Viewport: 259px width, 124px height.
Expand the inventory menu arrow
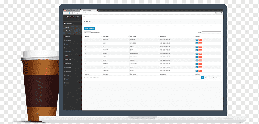pos(80,64)
